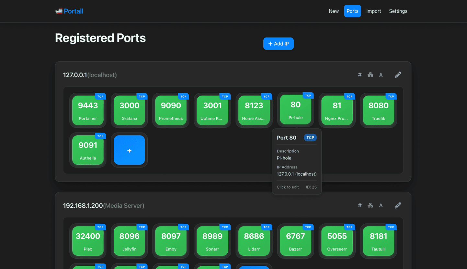This screenshot has width=467, height=269.
Task: Click the 127.0.0.1 (localhost) heading
Action: pos(90,75)
